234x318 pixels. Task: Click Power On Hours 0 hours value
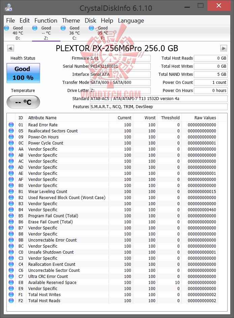click(x=211, y=91)
